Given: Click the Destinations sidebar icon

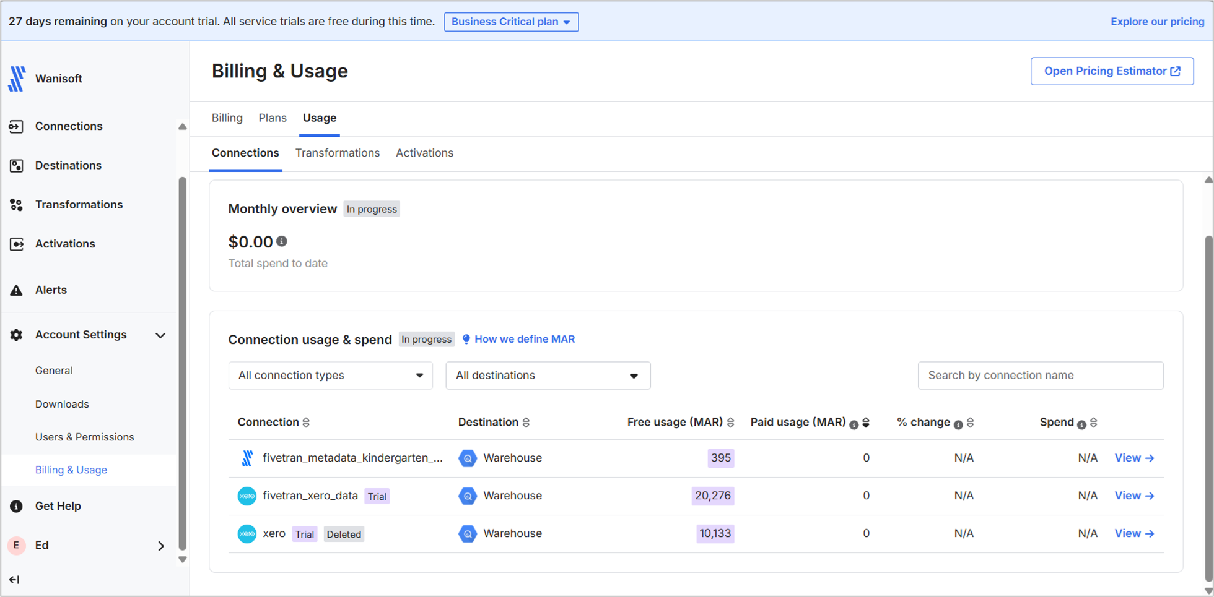Looking at the screenshot, I should [16, 165].
